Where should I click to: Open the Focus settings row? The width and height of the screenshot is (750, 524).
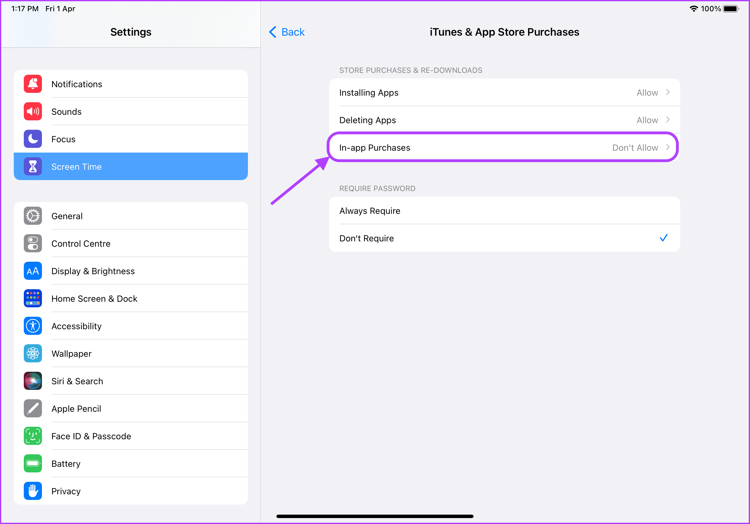click(x=131, y=139)
